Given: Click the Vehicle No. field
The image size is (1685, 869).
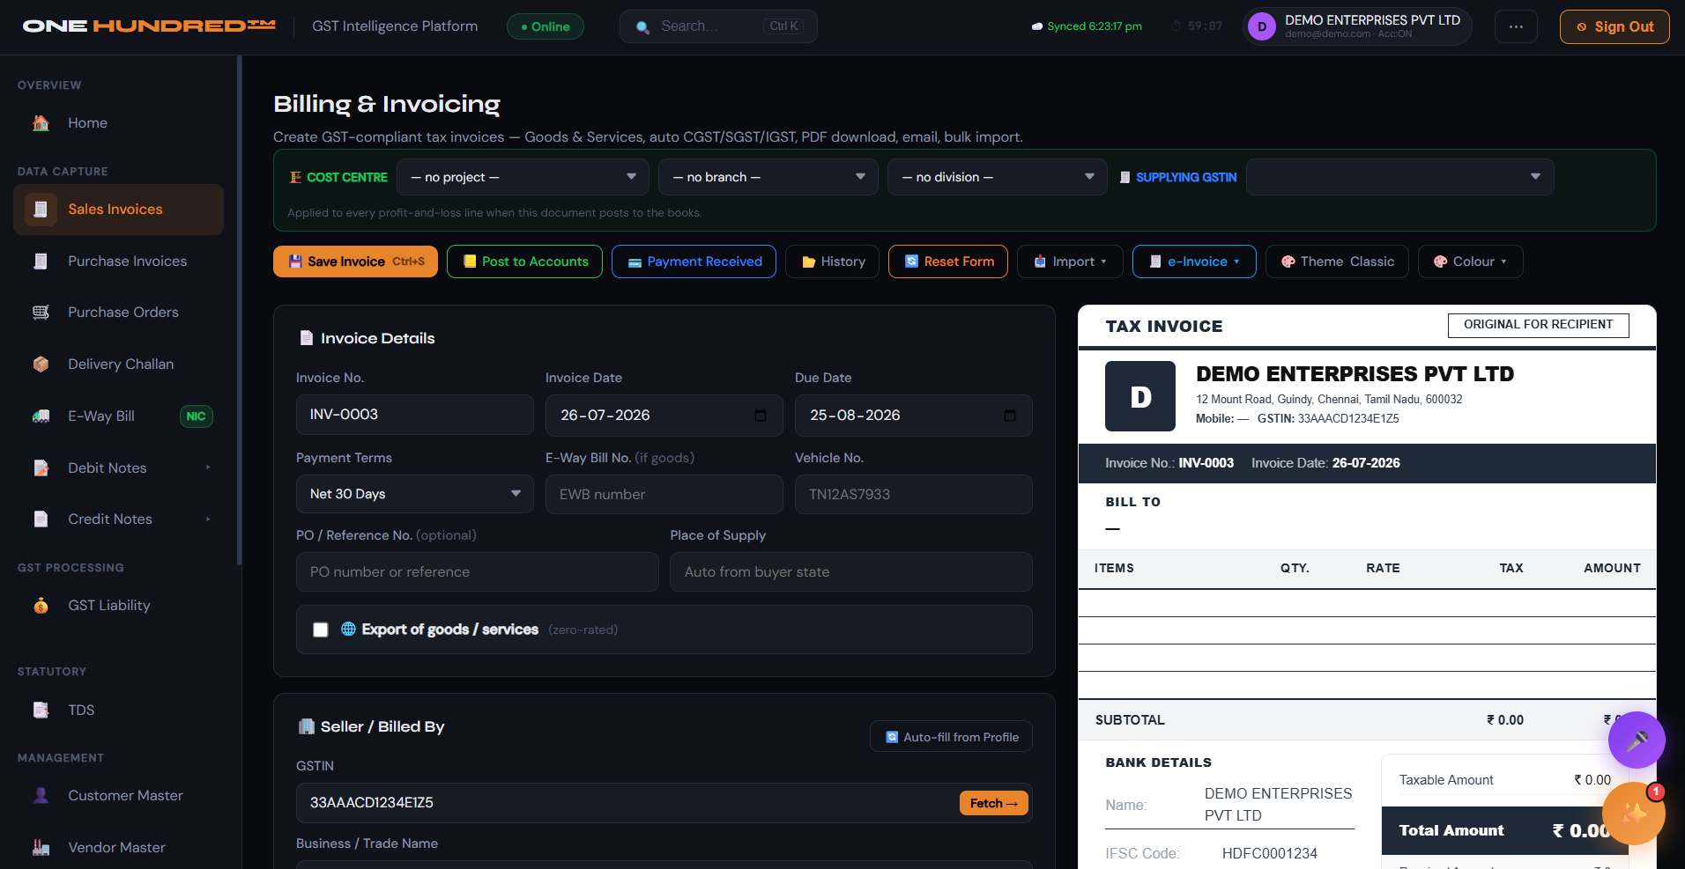Looking at the screenshot, I should point(914,495).
